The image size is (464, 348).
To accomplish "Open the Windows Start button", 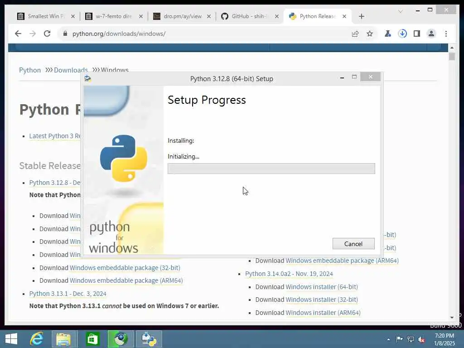I will click(x=11, y=339).
